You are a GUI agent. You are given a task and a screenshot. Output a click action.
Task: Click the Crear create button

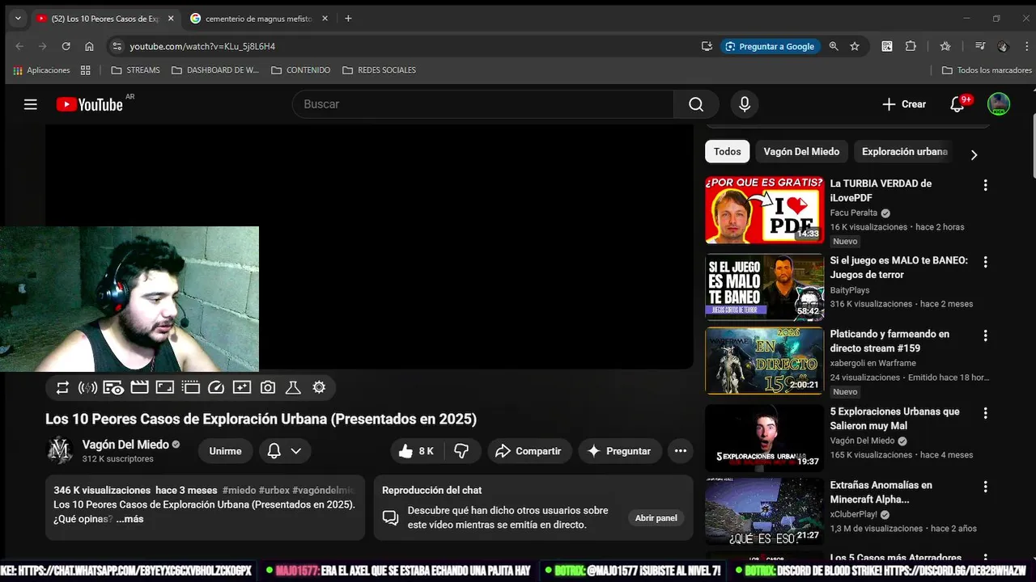(x=904, y=104)
